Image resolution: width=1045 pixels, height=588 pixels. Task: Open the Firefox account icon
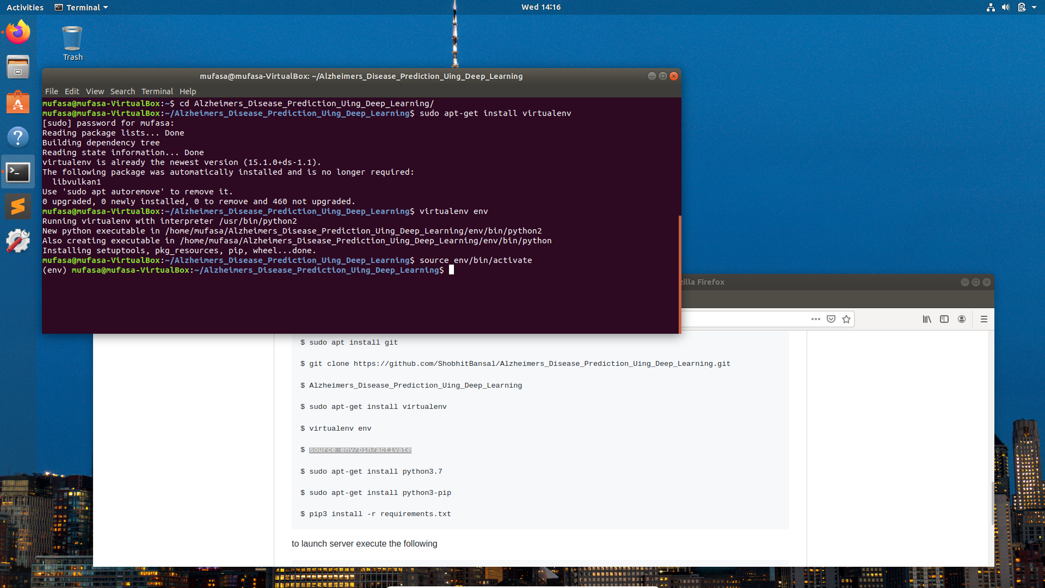tap(962, 320)
